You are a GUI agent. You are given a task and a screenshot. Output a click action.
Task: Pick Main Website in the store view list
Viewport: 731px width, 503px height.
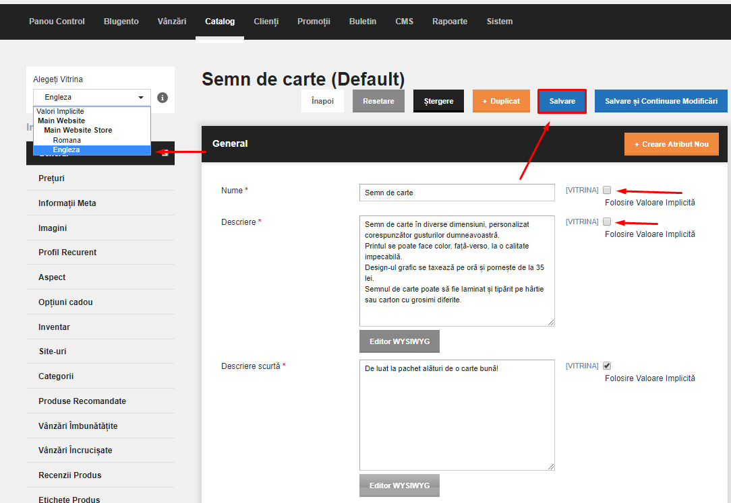point(92,121)
